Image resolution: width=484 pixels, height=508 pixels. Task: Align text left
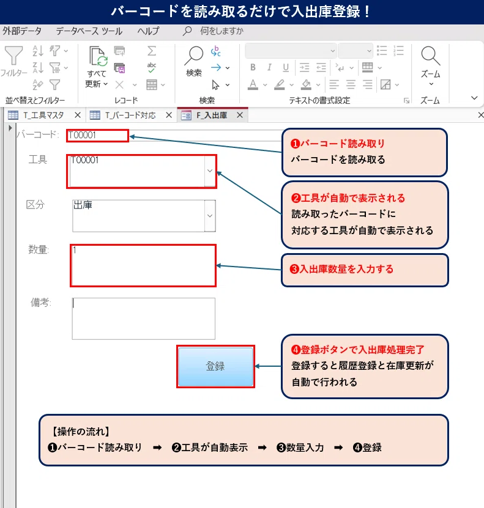point(334,84)
